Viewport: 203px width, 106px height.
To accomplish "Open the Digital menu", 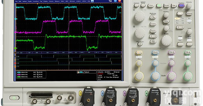I will click(30, 1).
